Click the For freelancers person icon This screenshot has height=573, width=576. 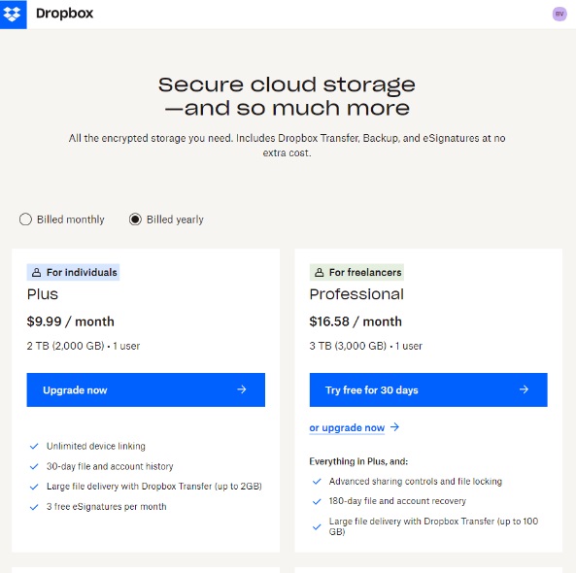click(320, 273)
